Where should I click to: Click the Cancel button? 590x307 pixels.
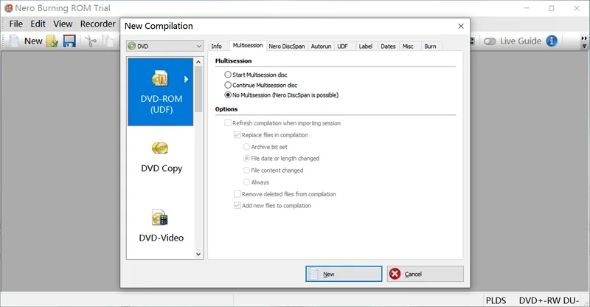coord(426,274)
